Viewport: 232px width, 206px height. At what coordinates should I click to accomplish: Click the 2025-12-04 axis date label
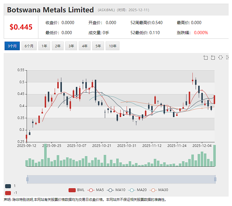(202, 146)
